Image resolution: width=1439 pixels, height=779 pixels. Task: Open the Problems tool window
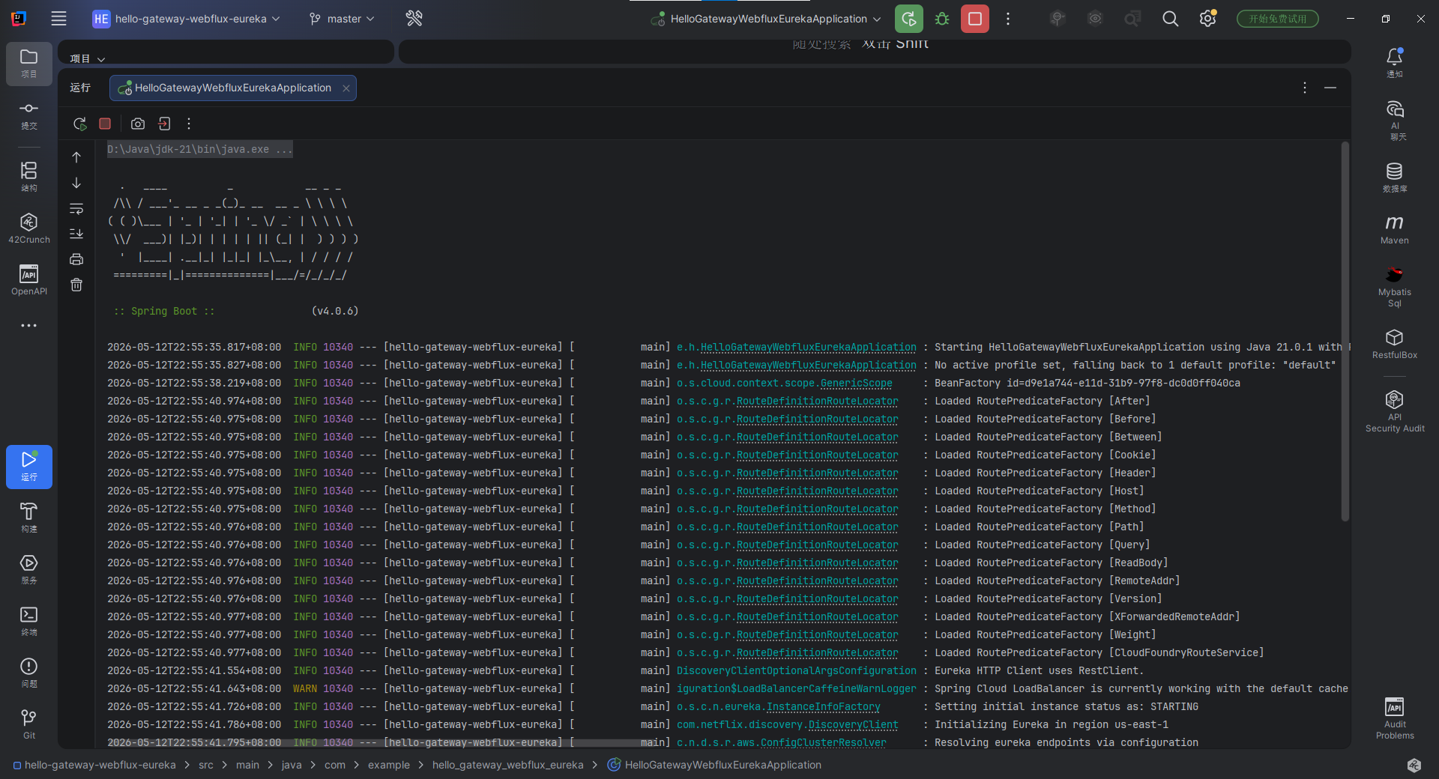[x=28, y=673]
